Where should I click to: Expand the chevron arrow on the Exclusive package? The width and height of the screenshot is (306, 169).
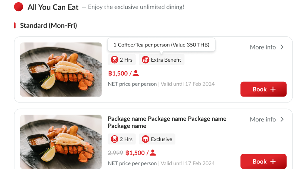pyautogui.click(x=282, y=119)
